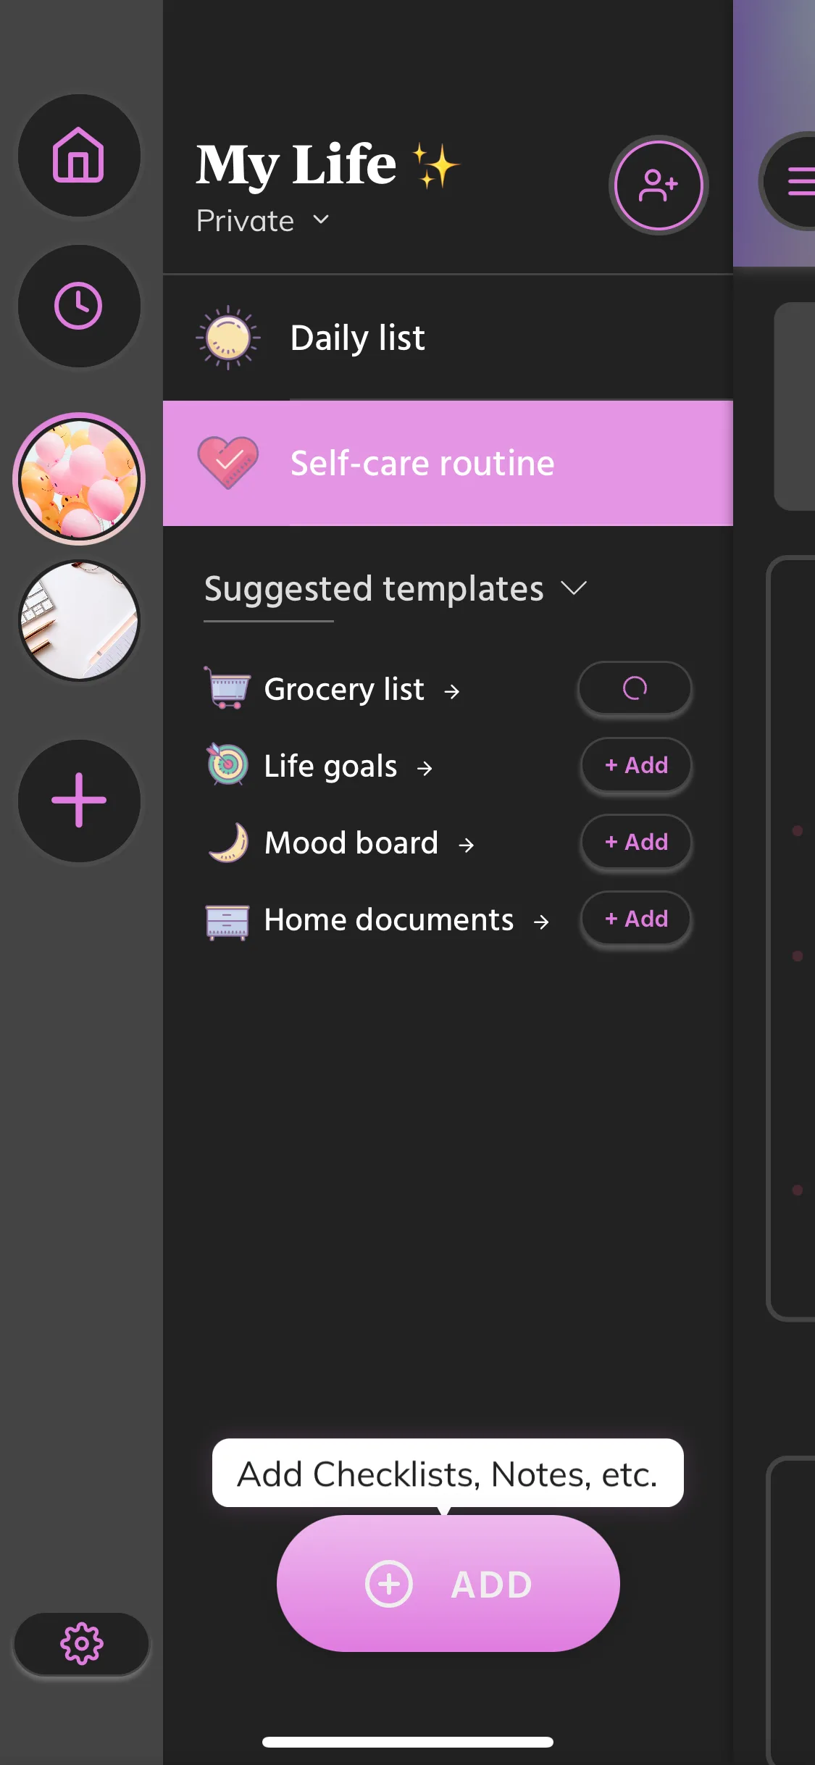Open the Daily list item
Viewport: 815px width, 1765px height.
[x=358, y=338]
